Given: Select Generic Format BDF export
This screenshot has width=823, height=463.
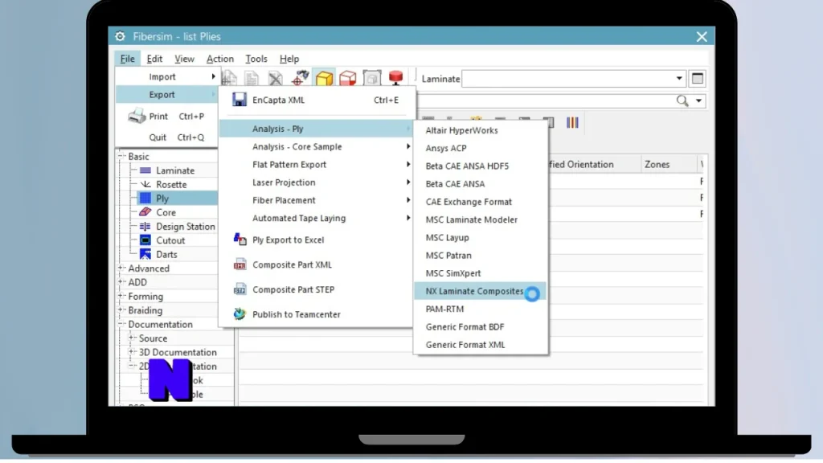Looking at the screenshot, I should click(481, 326).
